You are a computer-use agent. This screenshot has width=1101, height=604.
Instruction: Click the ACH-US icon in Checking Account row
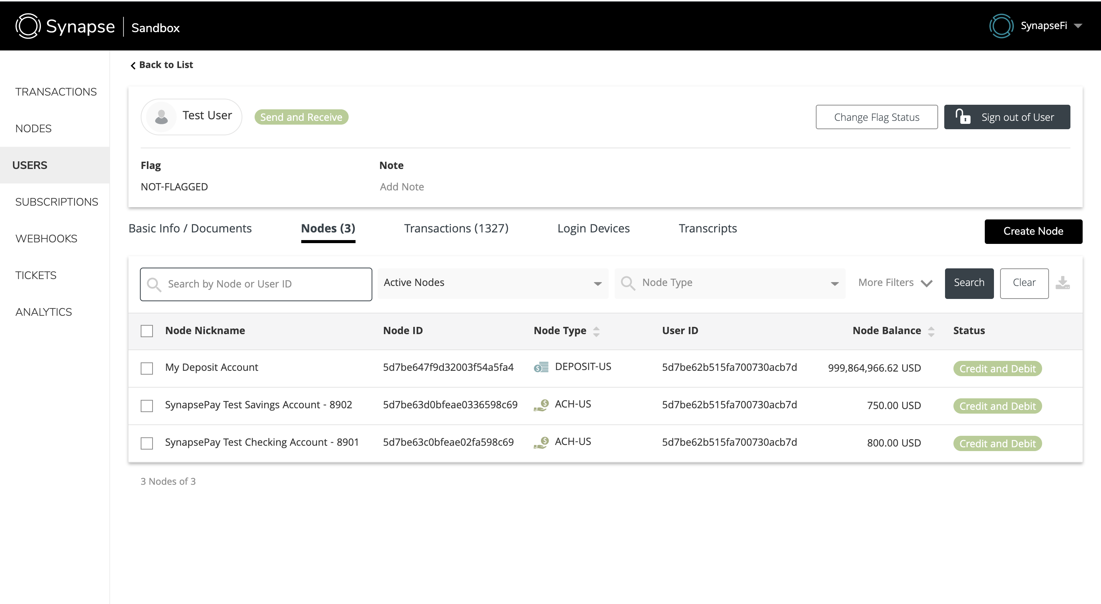click(x=541, y=442)
